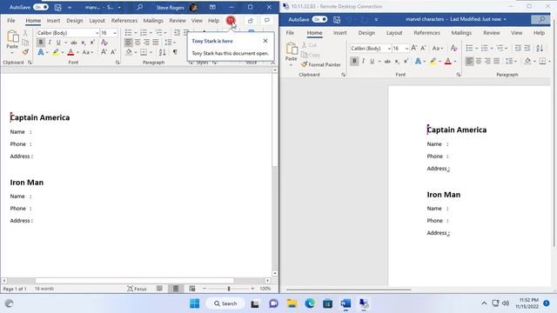Click Increase Indent in Remote Desktop Word
The image size is (557, 313).
click(x=527, y=48)
